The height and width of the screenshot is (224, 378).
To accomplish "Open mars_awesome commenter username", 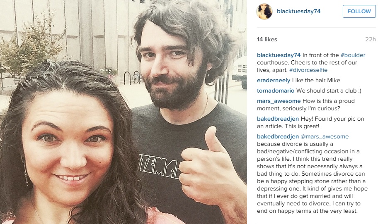I will pos(279,101).
